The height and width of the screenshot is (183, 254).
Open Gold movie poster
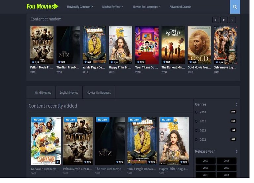[199, 45]
